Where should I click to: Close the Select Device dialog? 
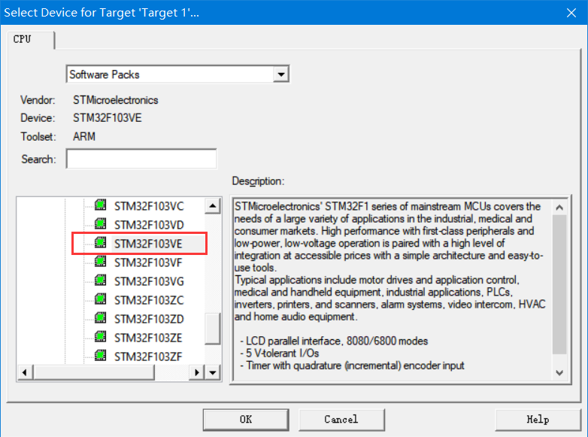tap(571, 13)
